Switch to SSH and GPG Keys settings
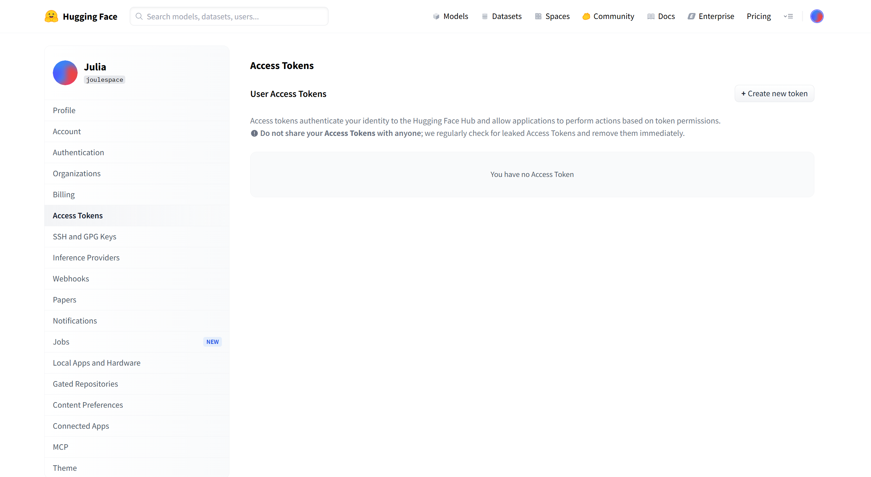871x477 pixels. pyautogui.click(x=85, y=237)
